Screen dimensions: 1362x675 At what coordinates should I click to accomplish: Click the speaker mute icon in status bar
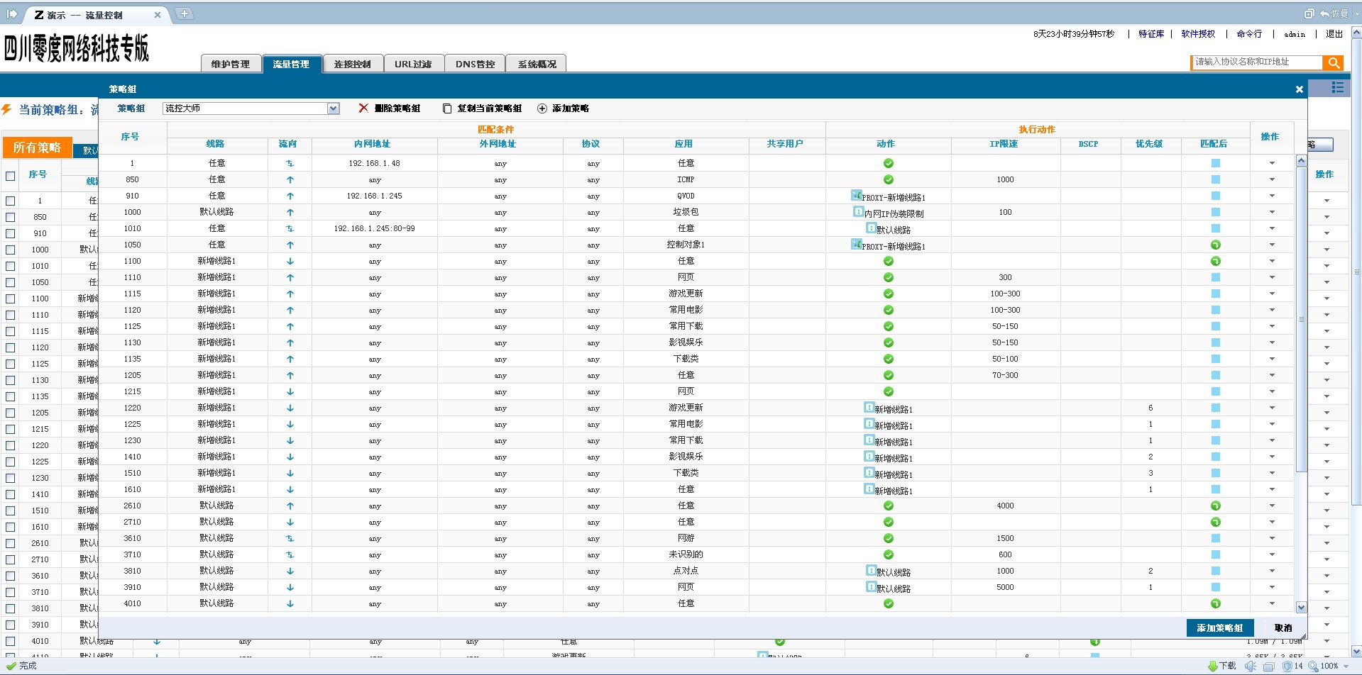click(x=1250, y=666)
